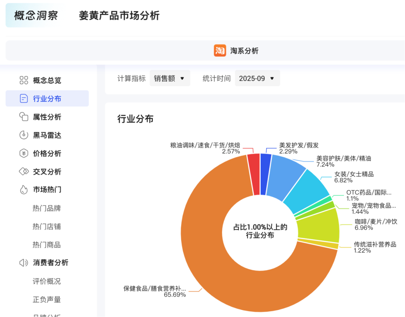Click the 属性分析 shapes icon
Screen dimensions: 405x317
(24, 117)
